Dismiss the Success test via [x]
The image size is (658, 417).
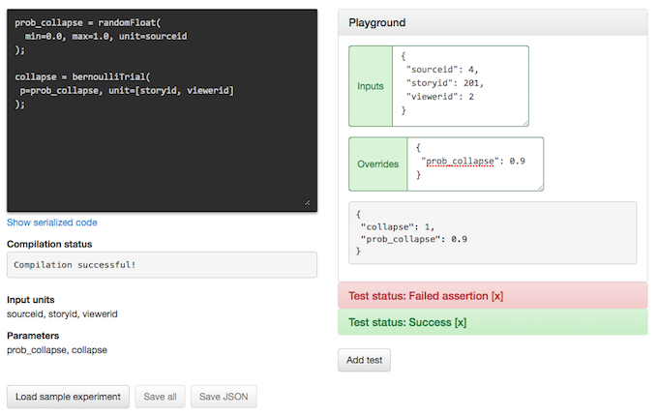[x=461, y=322]
